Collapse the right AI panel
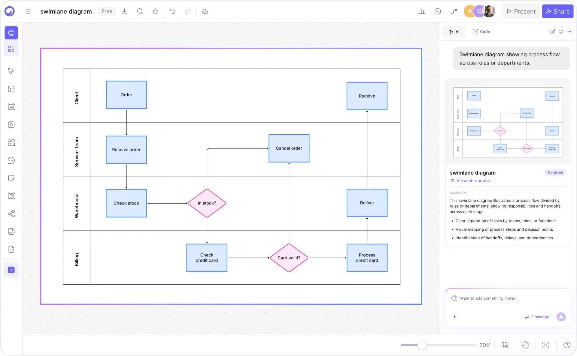Viewport: 577px width, 356px height. (570, 31)
